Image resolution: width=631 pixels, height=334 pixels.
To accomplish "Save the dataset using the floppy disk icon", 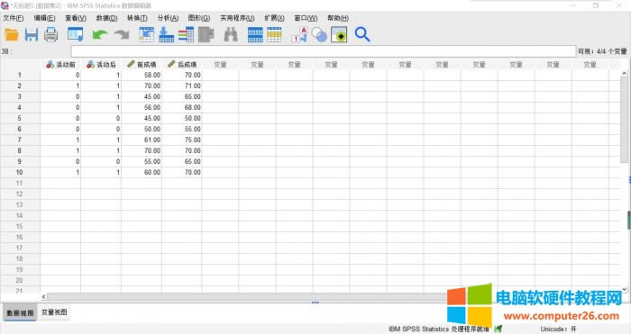I will pyautogui.click(x=31, y=34).
